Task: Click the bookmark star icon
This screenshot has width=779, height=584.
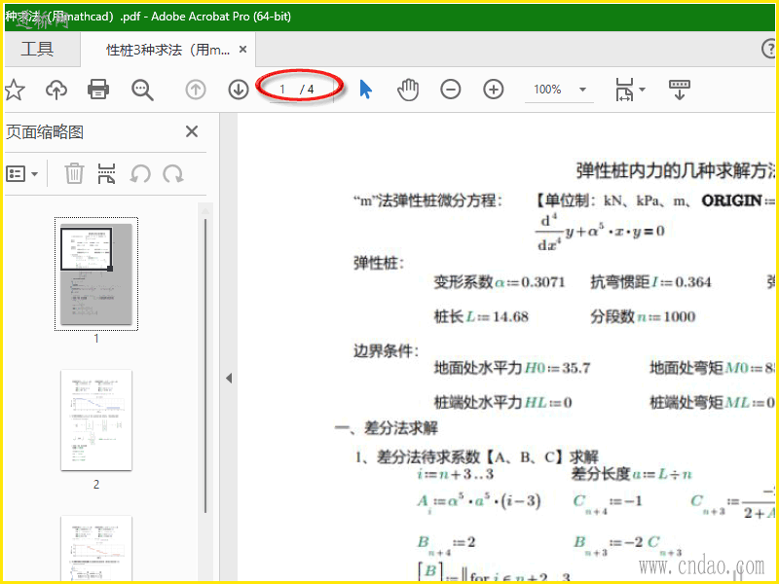Action: [15, 90]
